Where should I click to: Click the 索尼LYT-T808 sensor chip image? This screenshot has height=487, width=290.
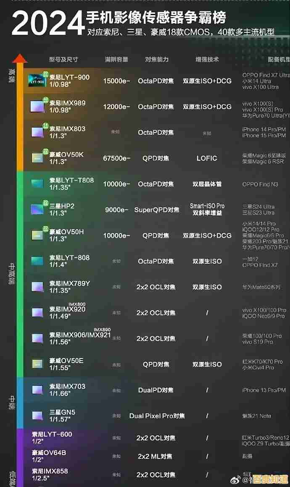coord(37,183)
